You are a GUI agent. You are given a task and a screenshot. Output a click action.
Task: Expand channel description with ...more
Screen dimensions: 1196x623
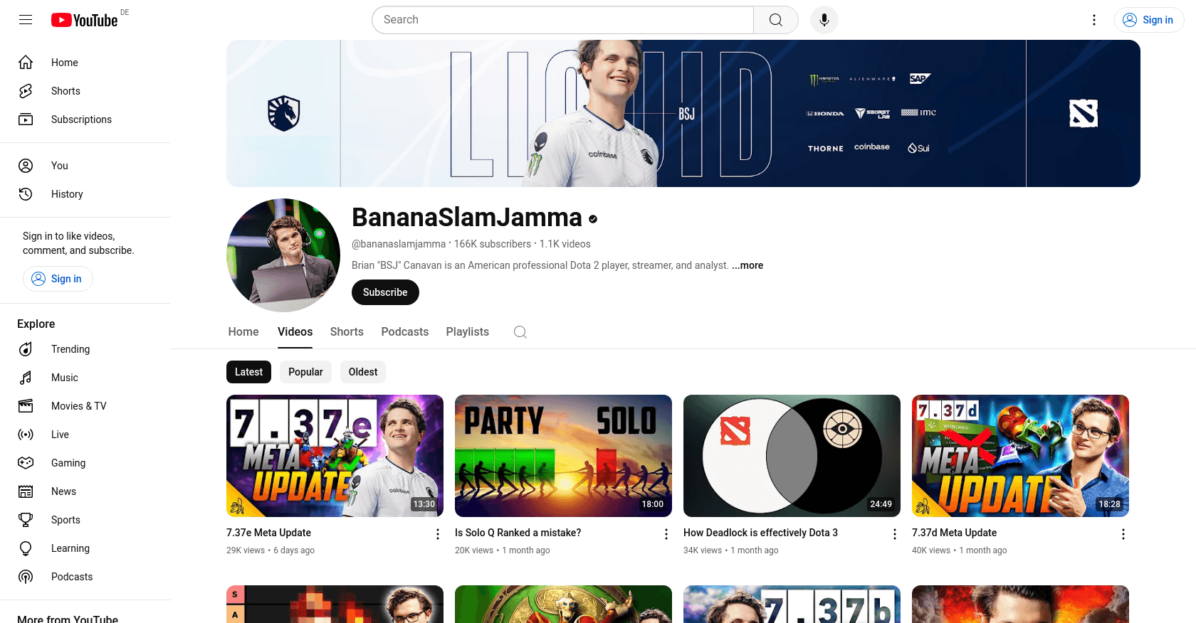coord(747,265)
